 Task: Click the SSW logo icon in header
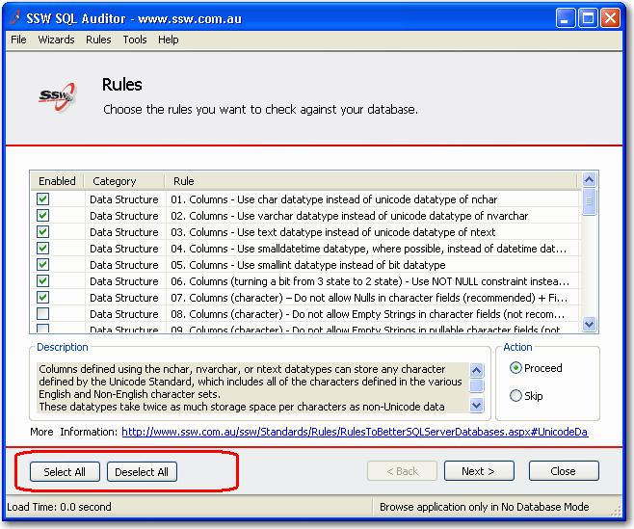point(54,94)
